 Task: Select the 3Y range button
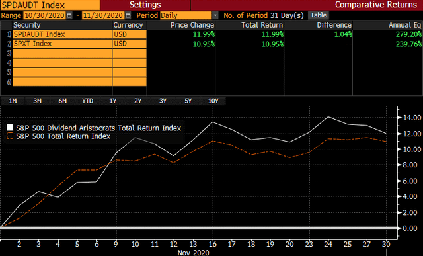tap(163, 101)
